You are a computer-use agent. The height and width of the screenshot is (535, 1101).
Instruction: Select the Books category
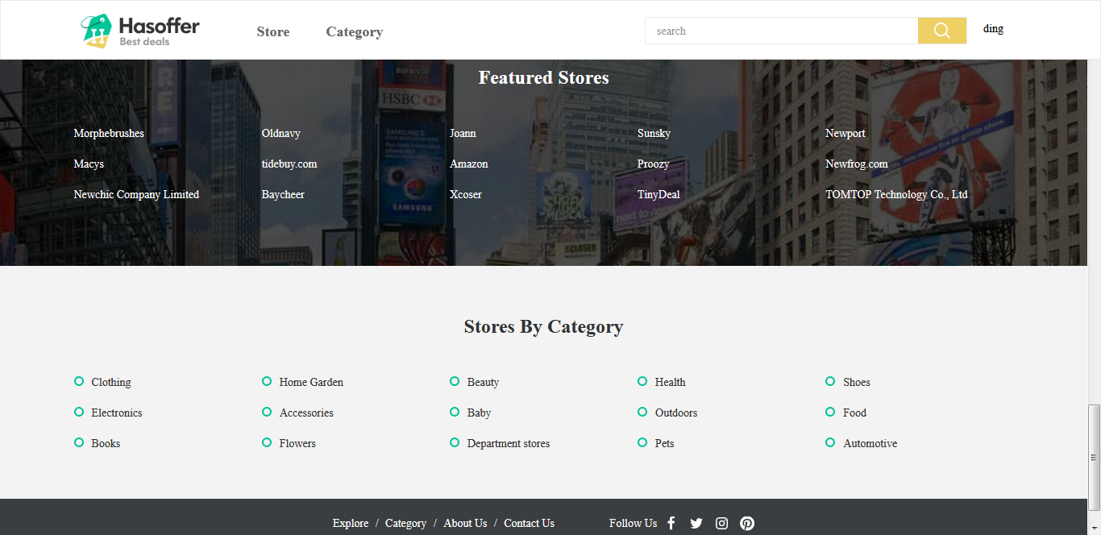106,443
